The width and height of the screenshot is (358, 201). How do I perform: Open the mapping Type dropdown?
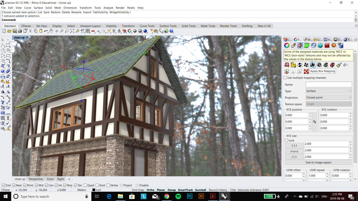[x=329, y=91]
